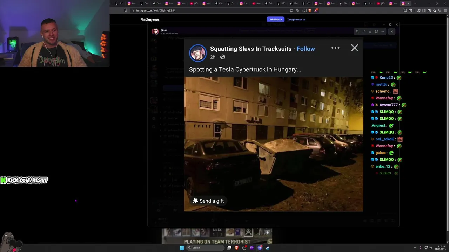Open image in browser via viewer toolbar
The height and width of the screenshot is (252, 449).
376,31
